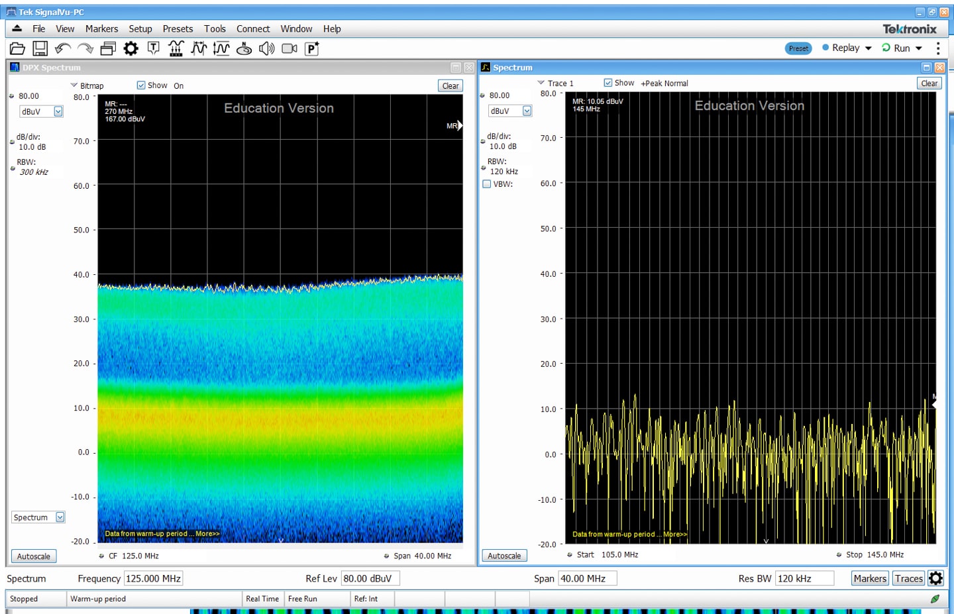Click the RBW 300 kHz value

click(34, 172)
